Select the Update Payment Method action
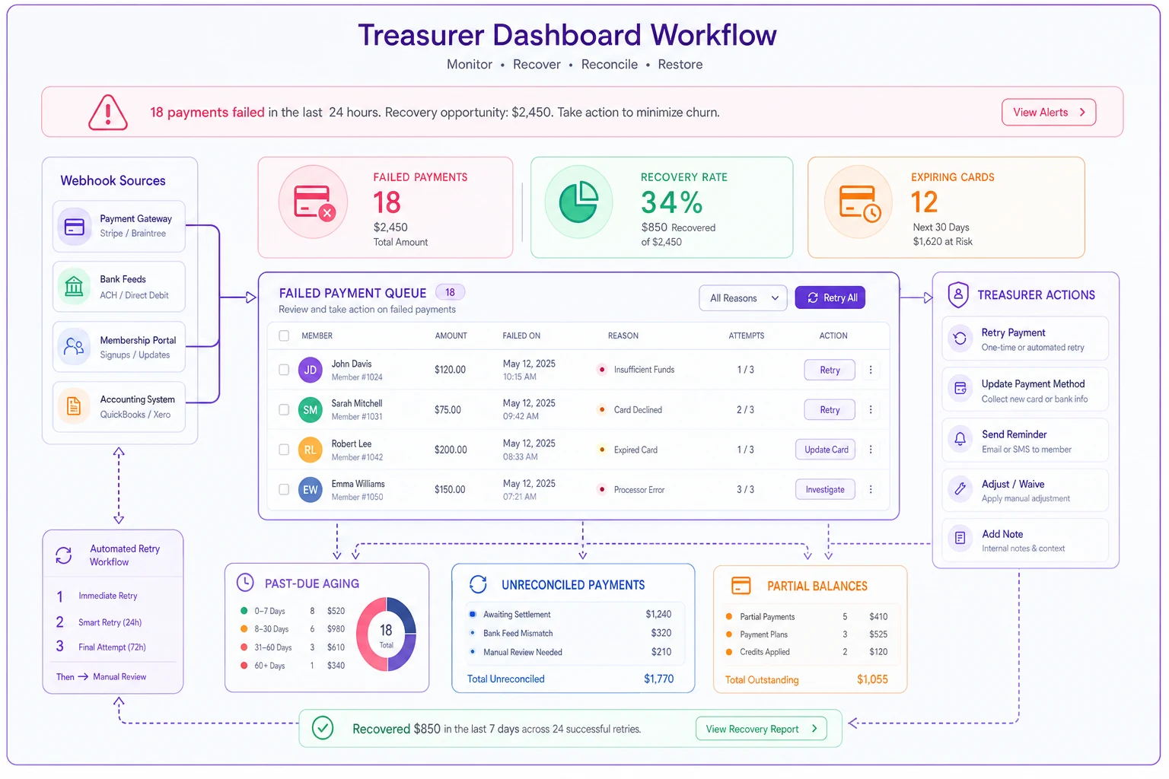This screenshot has width=1169, height=779. coord(1025,390)
